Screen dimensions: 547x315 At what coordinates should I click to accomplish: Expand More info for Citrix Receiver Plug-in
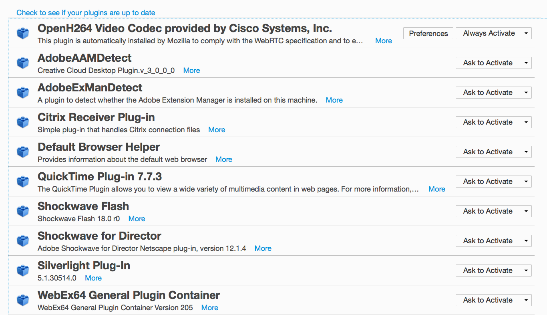pos(217,130)
